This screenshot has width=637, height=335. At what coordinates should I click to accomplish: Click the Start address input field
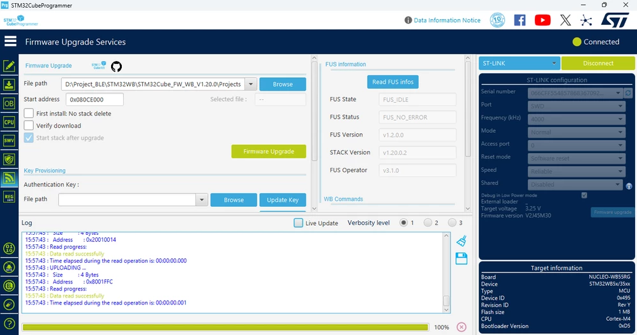click(x=94, y=99)
